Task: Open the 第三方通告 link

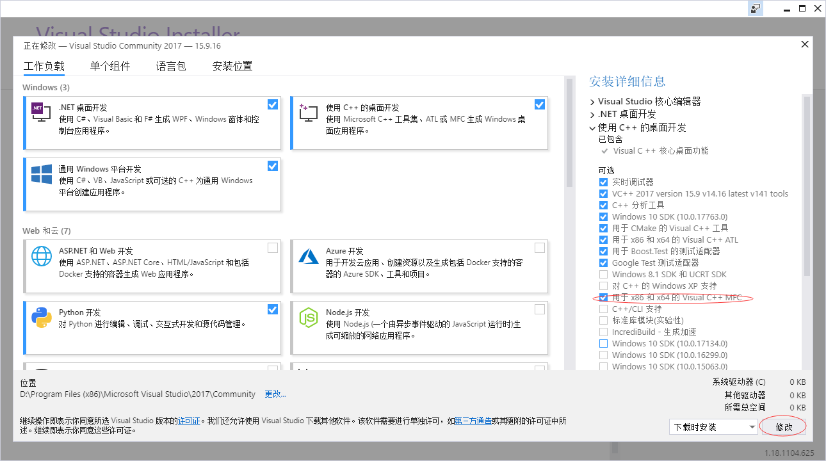Action: tap(473, 421)
